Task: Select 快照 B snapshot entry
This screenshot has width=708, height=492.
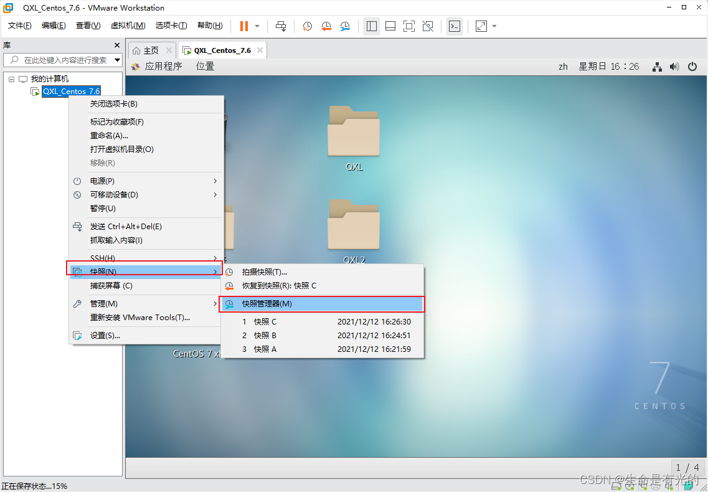Action: (x=322, y=336)
